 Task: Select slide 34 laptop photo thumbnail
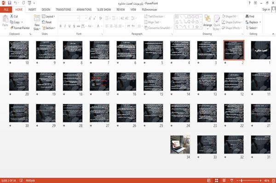(x=180, y=144)
